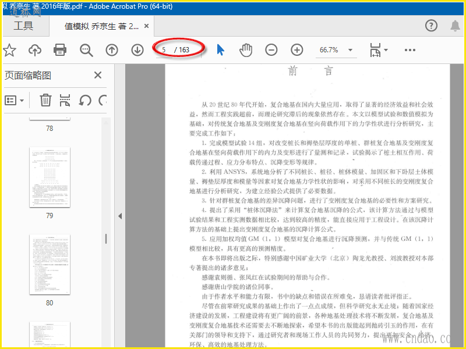Show more tools with the ellipsis

pyautogui.click(x=410, y=50)
